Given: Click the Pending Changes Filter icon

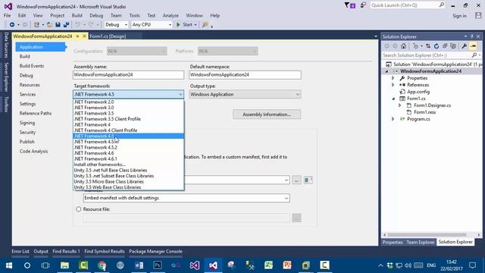Looking at the screenshot, I should [x=416, y=46].
